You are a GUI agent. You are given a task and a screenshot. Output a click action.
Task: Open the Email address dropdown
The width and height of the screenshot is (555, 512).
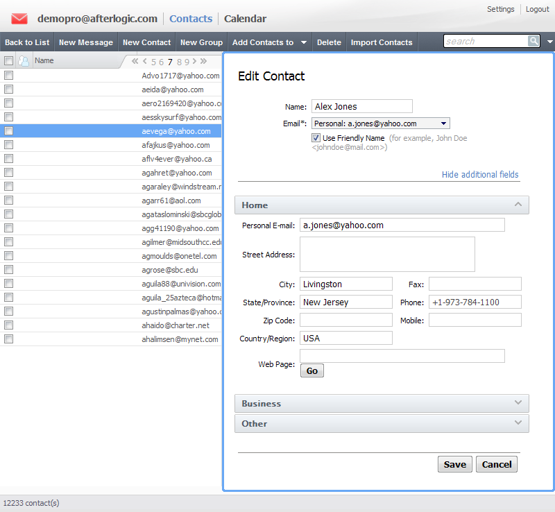point(381,123)
